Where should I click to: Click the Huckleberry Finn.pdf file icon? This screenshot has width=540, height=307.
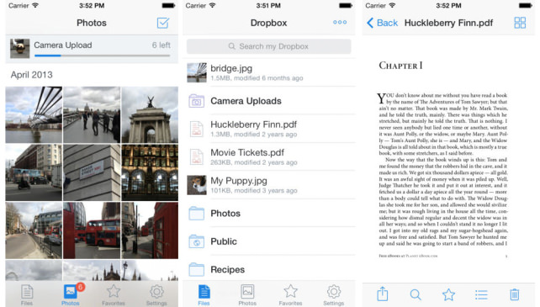(x=196, y=130)
